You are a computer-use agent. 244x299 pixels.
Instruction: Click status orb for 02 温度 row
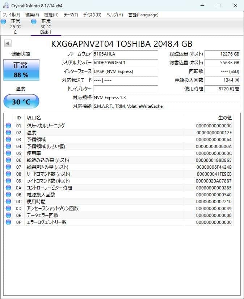(x=8, y=132)
